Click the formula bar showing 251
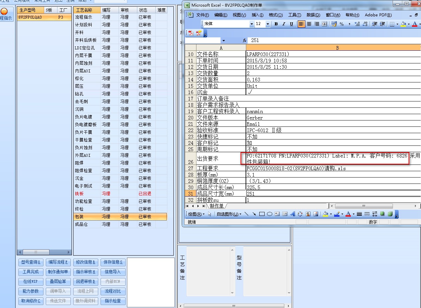The image size is (421, 308). click(334, 40)
